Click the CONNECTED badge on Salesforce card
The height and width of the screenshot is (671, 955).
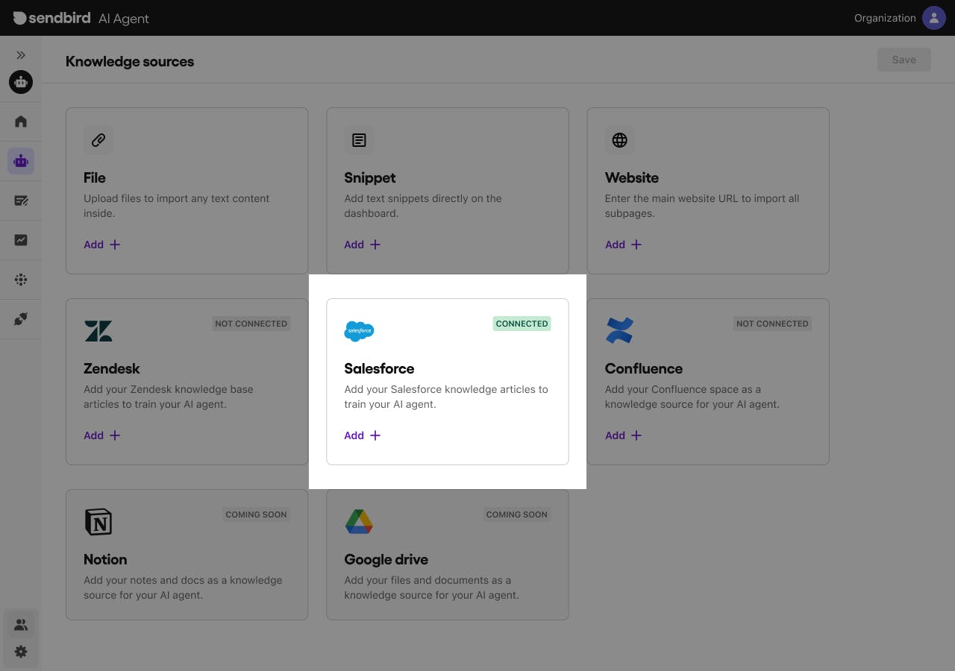522,324
